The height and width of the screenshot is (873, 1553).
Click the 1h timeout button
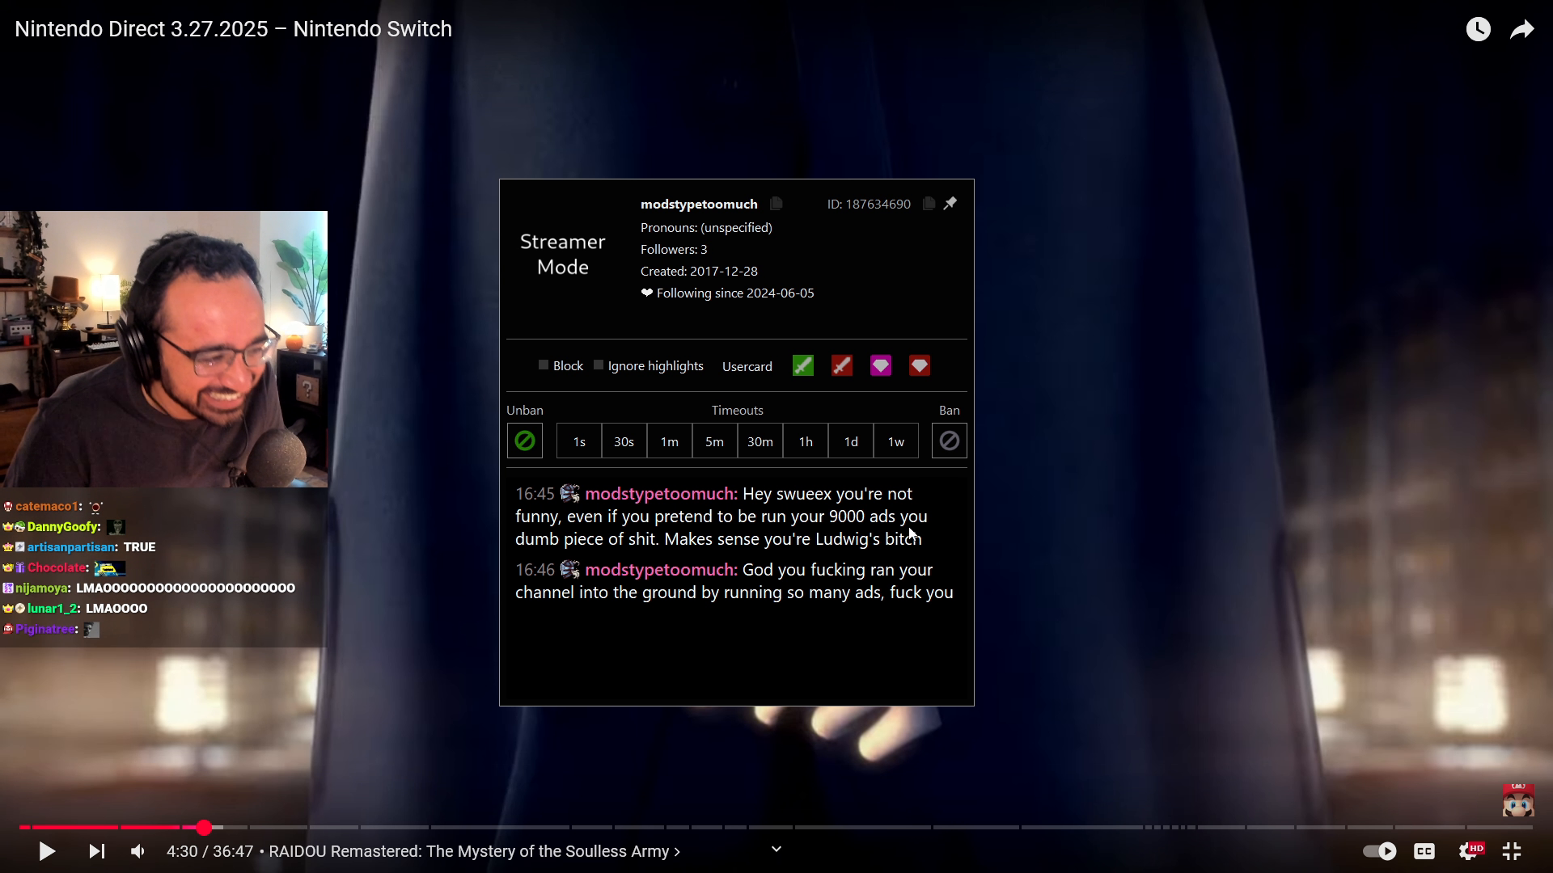point(806,441)
